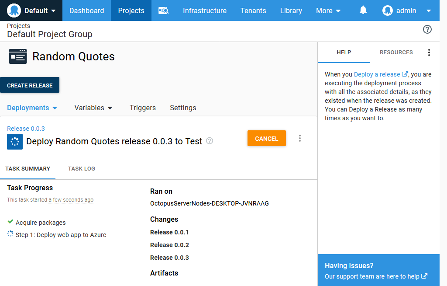Select the Help tab
Image resolution: width=447 pixels, height=286 pixels.
(344, 52)
